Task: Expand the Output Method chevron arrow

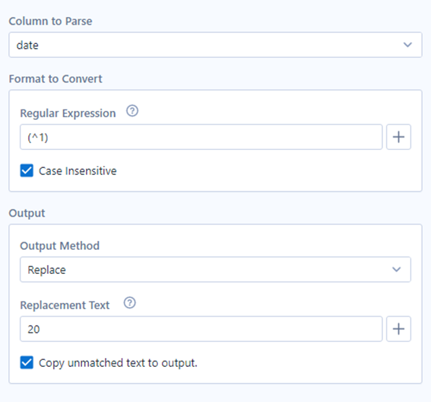Action: (397, 270)
